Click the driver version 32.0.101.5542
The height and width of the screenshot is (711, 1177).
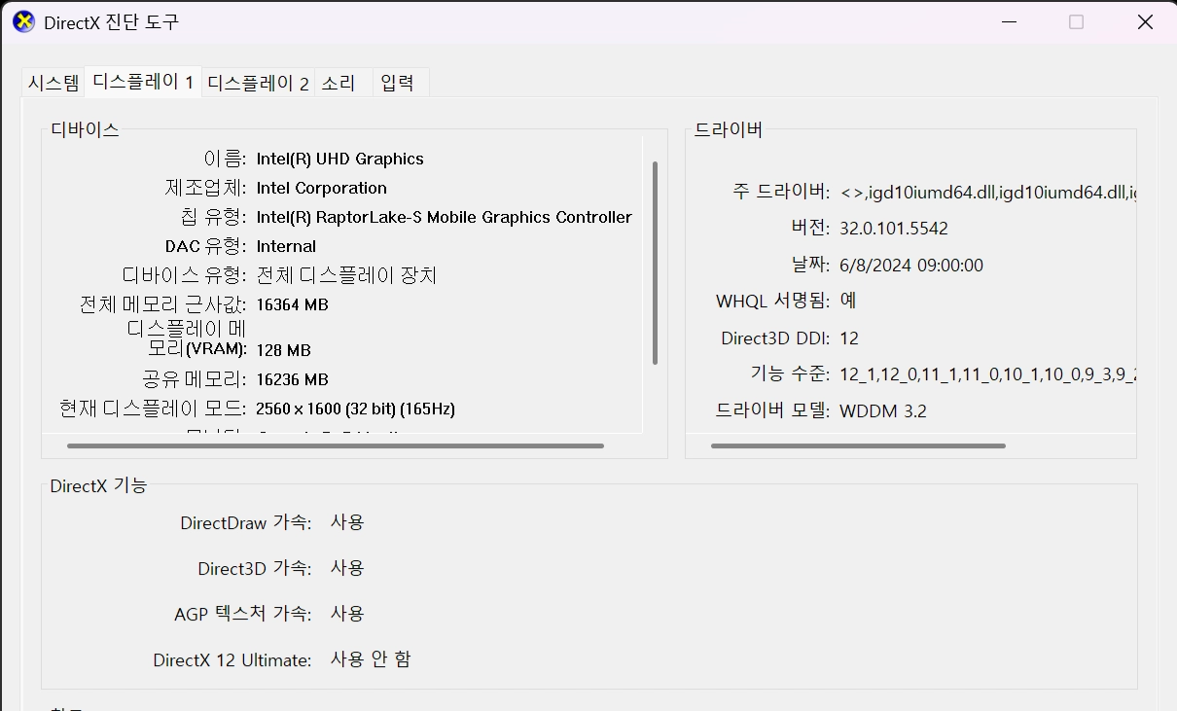(x=894, y=229)
